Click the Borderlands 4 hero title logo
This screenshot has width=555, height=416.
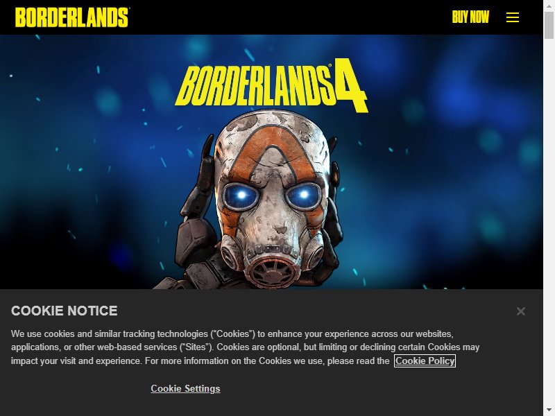pyautogui.click(x=271, y=85)
